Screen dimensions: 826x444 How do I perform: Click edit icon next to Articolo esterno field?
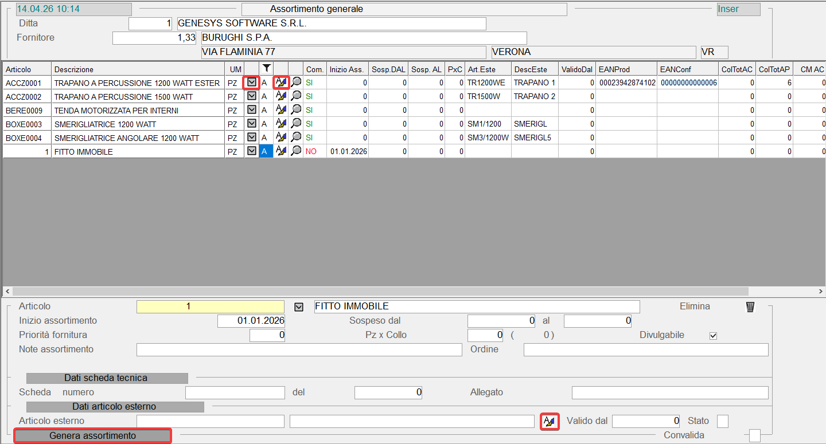point(550,422)
